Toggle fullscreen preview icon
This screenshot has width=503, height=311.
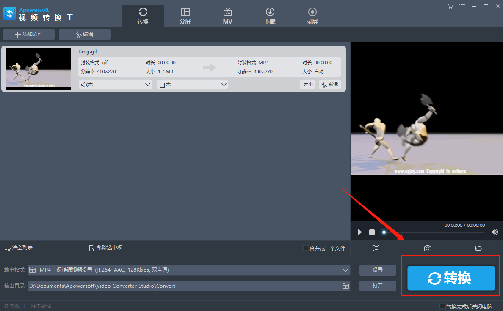[x=376, y=248]
